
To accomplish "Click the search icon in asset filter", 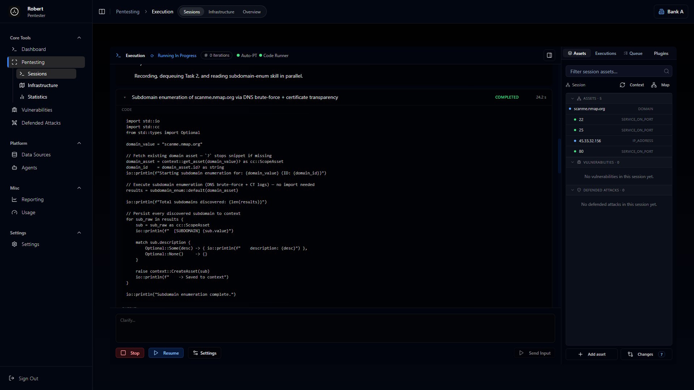I will point(666,71).
